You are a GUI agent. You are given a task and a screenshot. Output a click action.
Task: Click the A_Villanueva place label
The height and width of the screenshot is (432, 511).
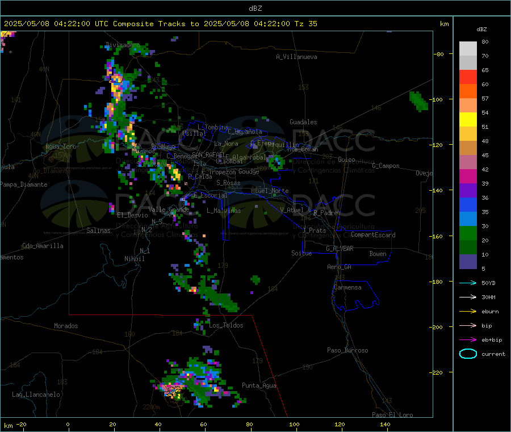point(296,57)
